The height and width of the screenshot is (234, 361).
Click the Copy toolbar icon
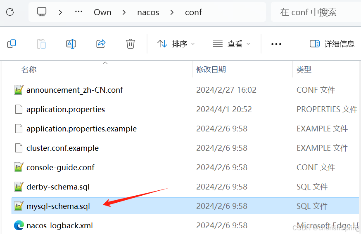pos(12,44)
